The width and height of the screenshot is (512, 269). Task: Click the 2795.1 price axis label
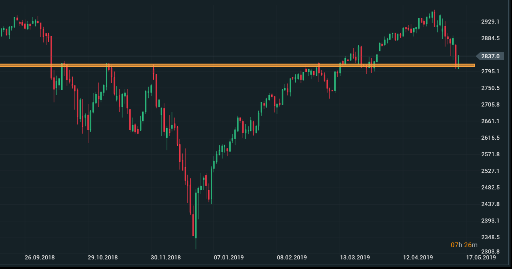[490, 71]
